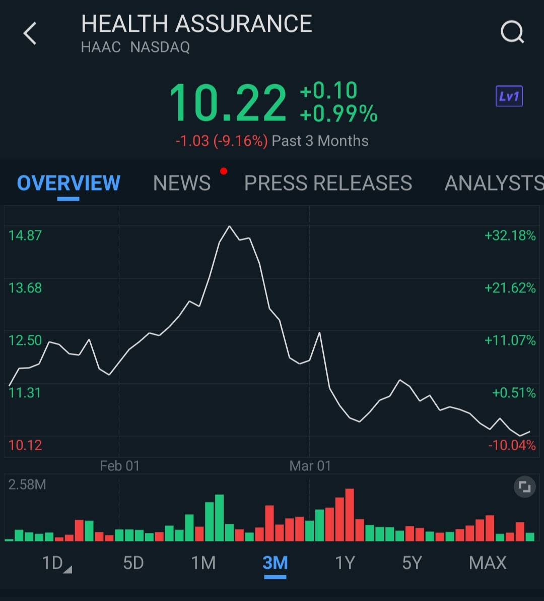Tap the 11.31 price axis label
This screenshot has width=544, height=601.
pos(25,393)
